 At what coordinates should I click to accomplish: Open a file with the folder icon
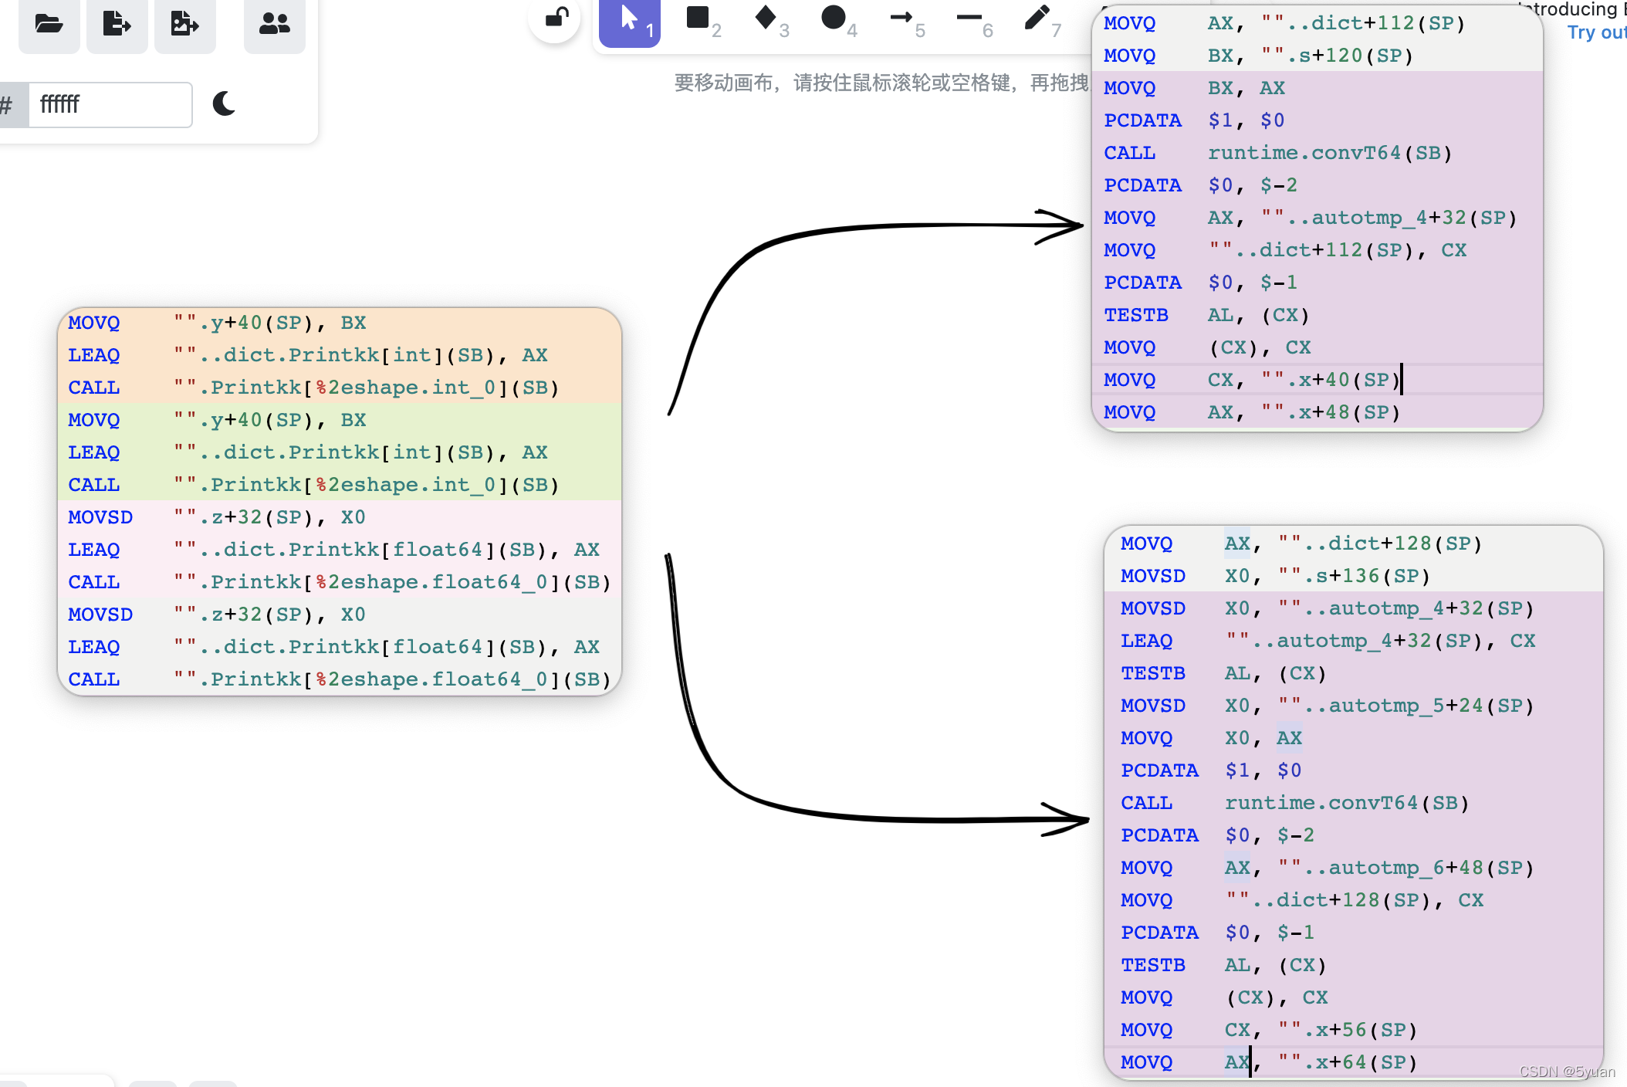pos(49,24)
